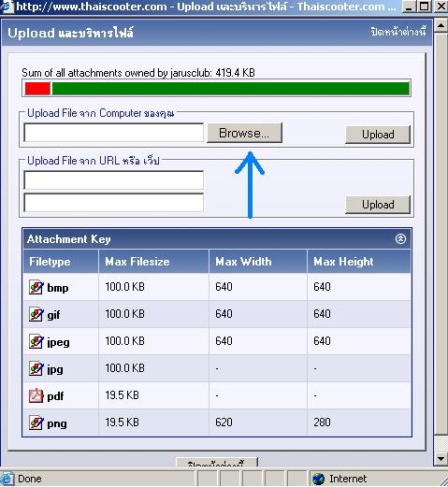Collapse the Attachment Key section
Screen dimensions: 448x487
coord(400,239)
